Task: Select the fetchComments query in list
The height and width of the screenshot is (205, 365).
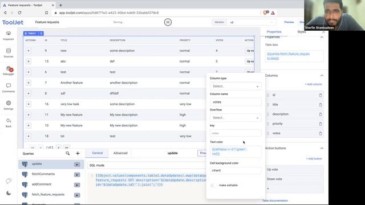Action: click(51, 174)
